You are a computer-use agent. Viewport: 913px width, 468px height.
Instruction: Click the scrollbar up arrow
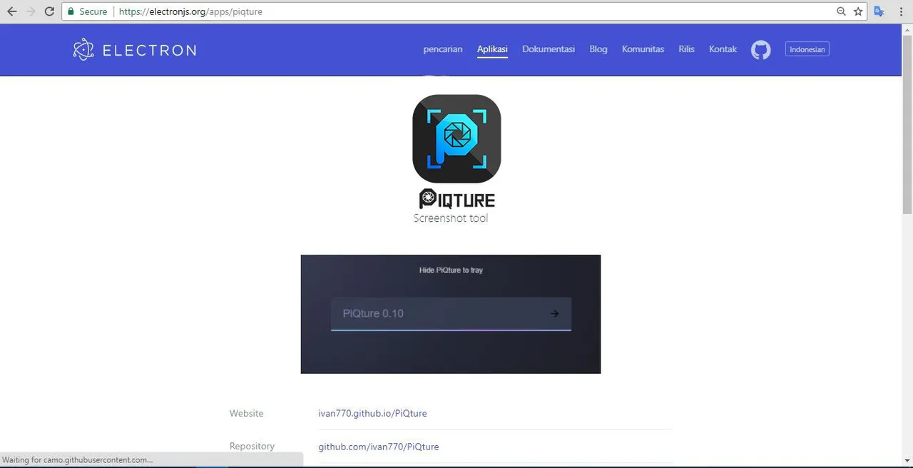tap(907, 29)
